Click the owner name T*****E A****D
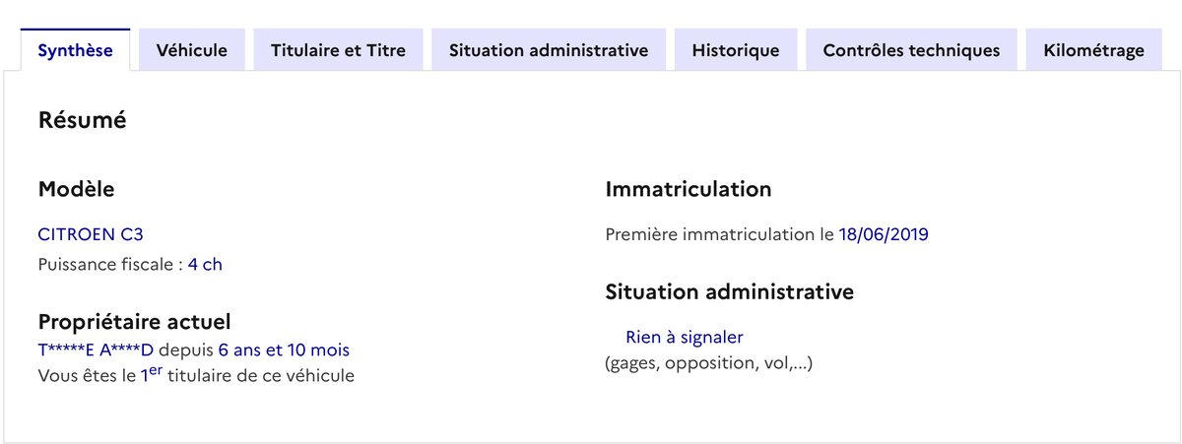 pyautogui.click(x=96, y=349)
